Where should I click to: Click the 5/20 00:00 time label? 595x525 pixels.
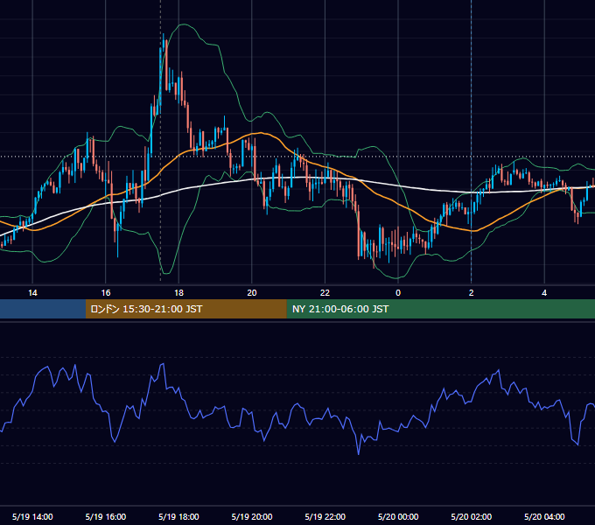398,516
